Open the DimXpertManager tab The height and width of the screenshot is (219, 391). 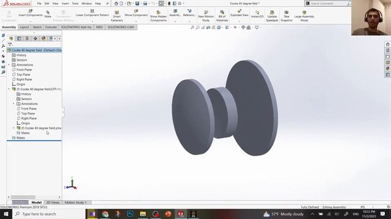click(35, 38)
